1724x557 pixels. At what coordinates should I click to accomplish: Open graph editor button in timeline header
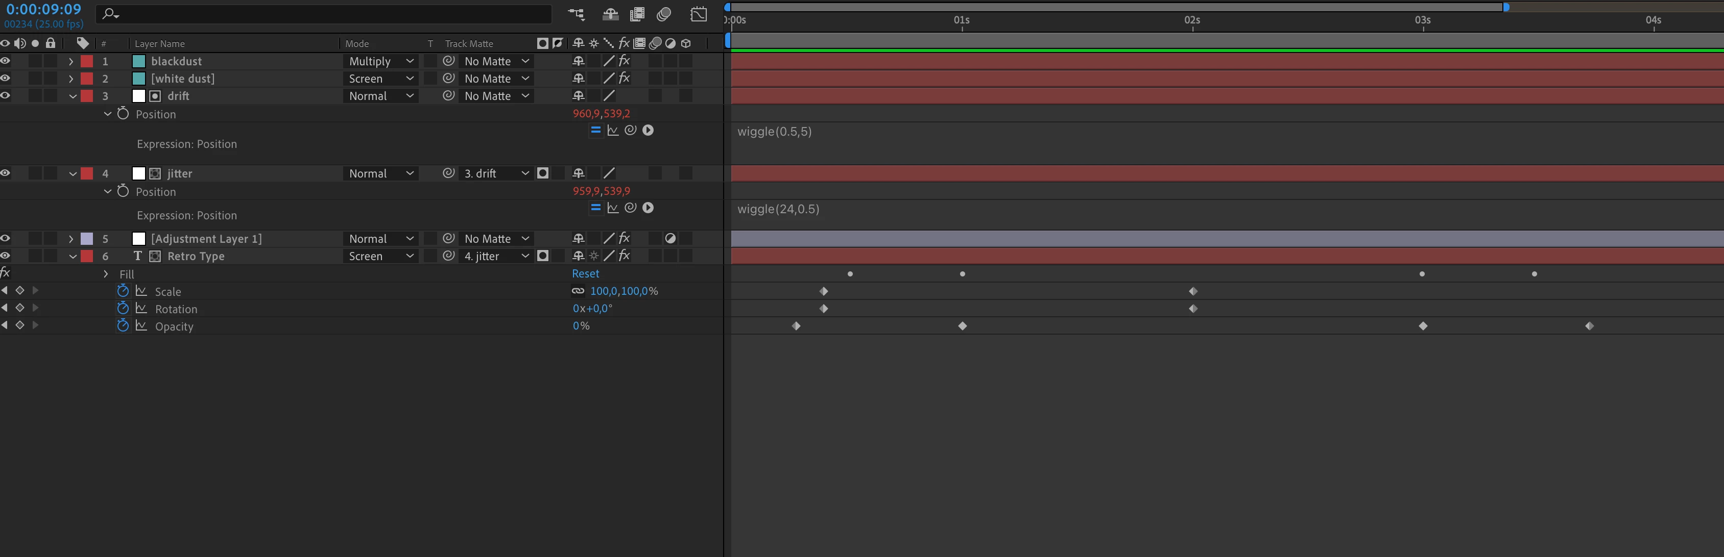coord(698,14)
